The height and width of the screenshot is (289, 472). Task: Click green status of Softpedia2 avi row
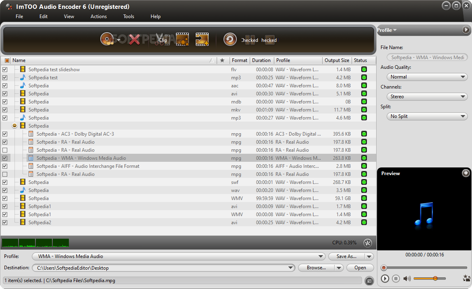coord(364,222)
